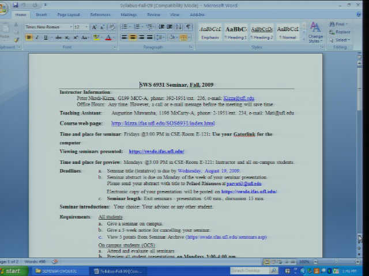Open the Kizza@ufl.edu email link
The image size is (369, 276).
239,98
